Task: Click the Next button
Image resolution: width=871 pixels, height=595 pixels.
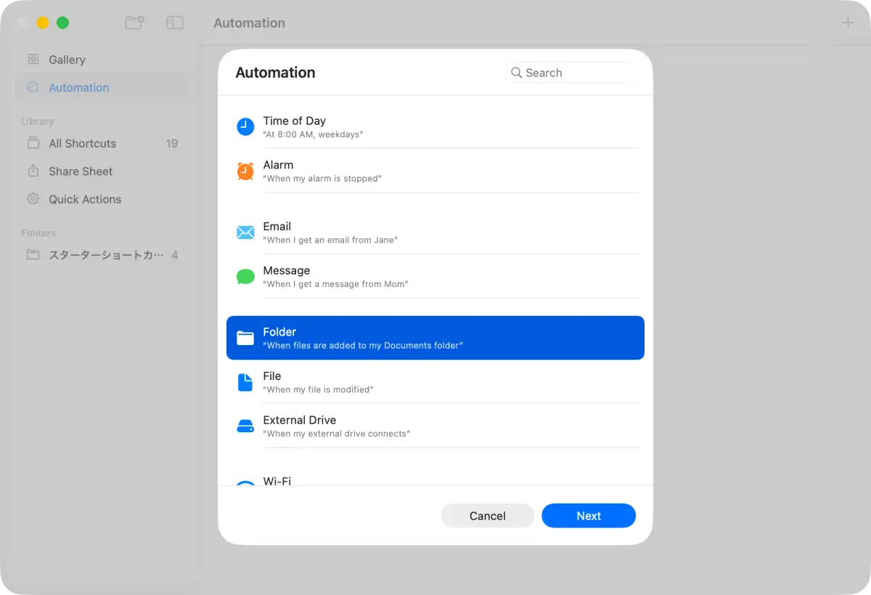Action: tap(589, 516)
